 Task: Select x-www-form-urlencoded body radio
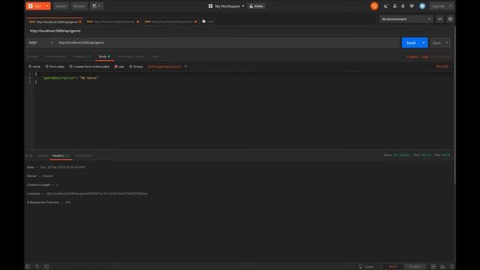(x=70, y=67)
